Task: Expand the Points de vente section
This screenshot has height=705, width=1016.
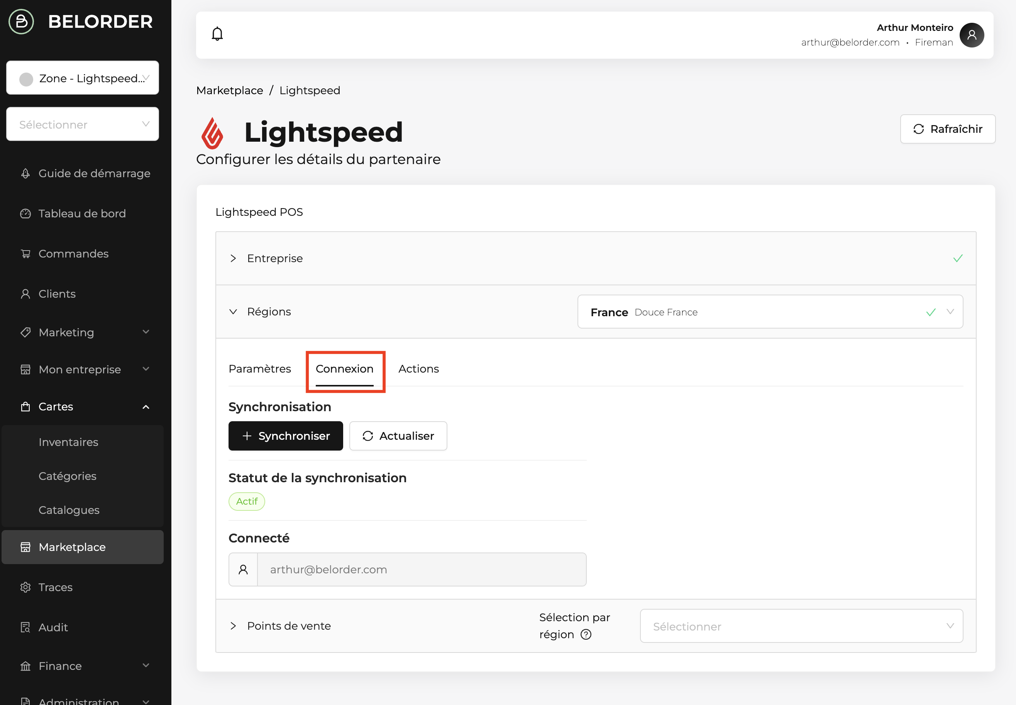Action: [233, 626]
